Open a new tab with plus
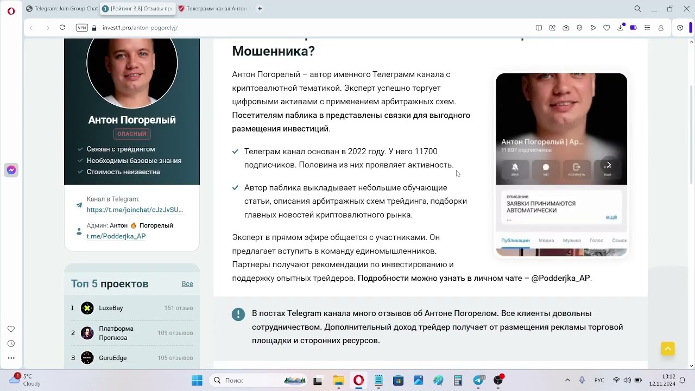 [260, 9]
